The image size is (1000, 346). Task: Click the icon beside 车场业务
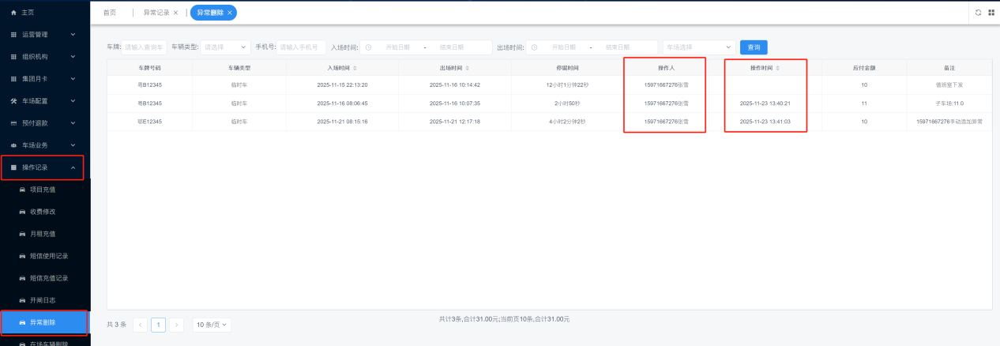[x=13, y=145]
